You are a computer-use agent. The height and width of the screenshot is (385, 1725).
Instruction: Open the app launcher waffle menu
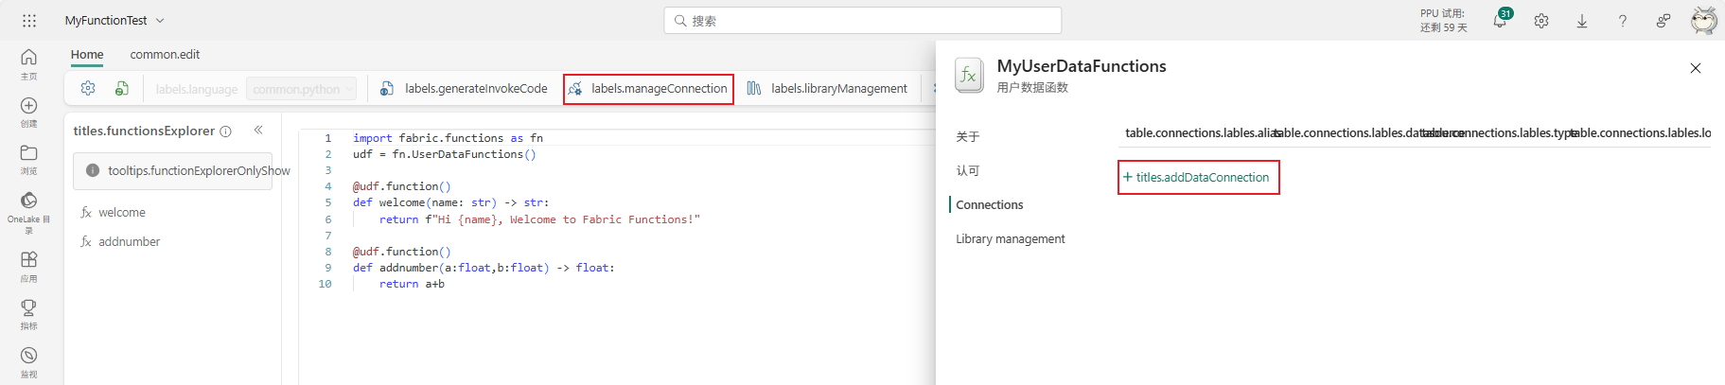pyautogui.click(x=29, y=20)
